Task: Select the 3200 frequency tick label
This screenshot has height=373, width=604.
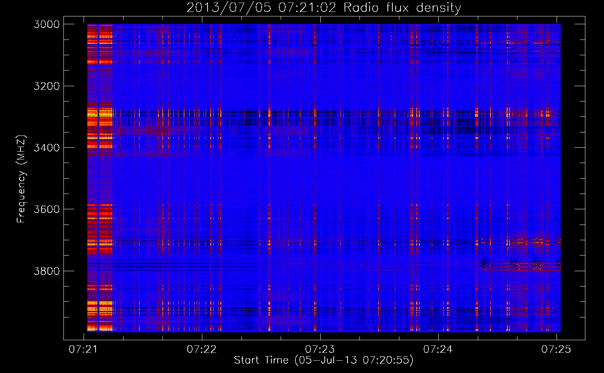Action: coord(47,86)
